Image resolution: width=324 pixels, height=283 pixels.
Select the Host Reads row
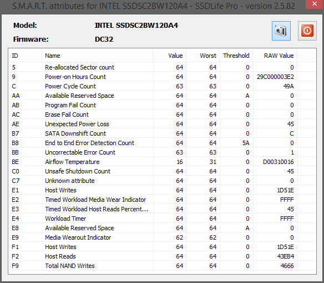[162, 256]
